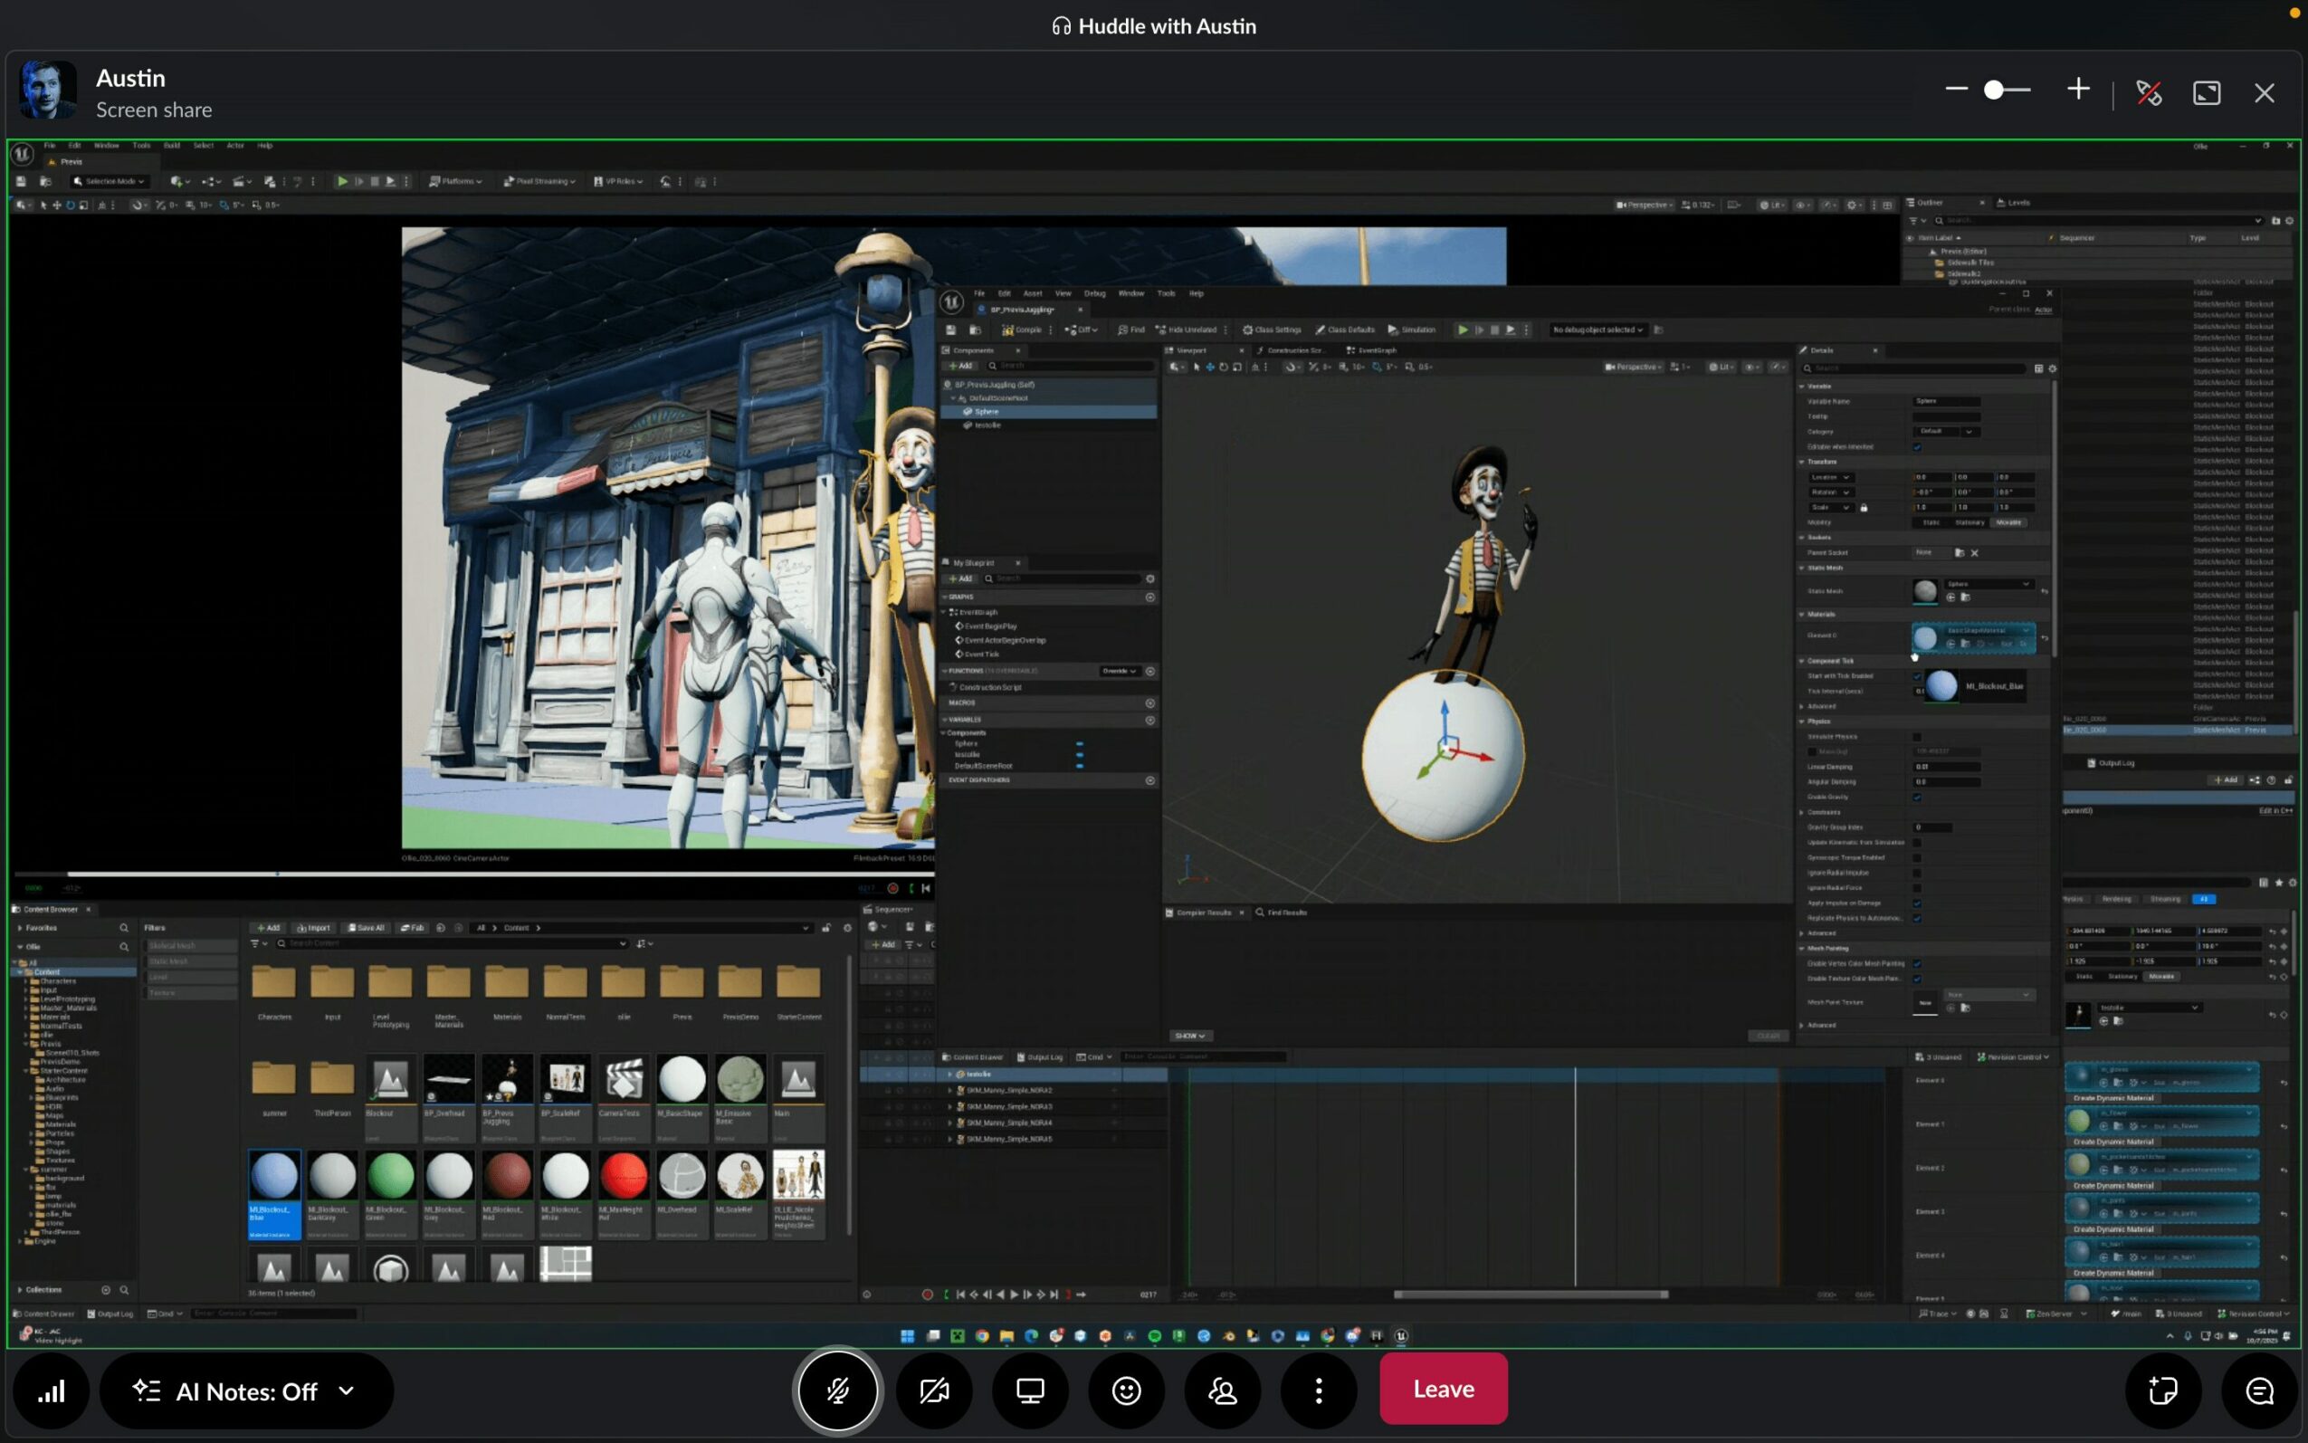Screen dimensions: 2308x1443
Task: Click the screen share zoom slider
Action: (x=1994, y=90)
